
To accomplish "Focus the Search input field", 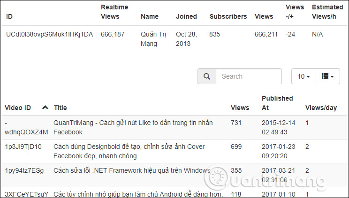I will [x=249, y=76].
